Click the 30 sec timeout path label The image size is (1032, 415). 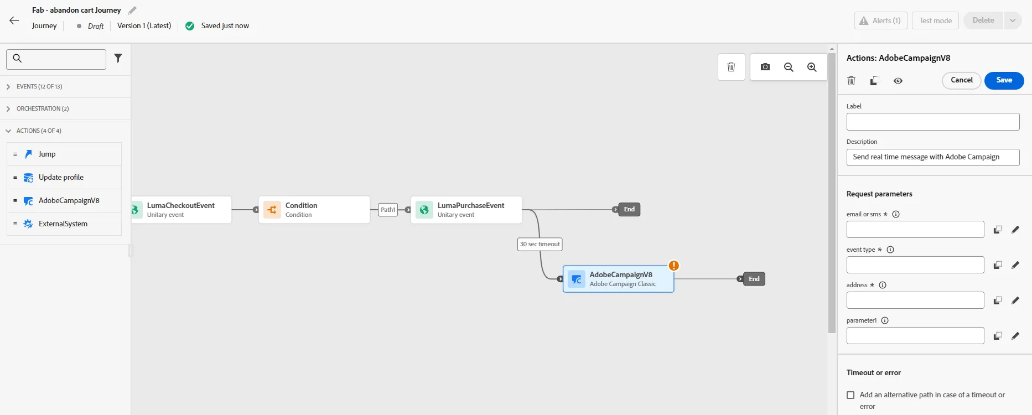pos(540,244)
